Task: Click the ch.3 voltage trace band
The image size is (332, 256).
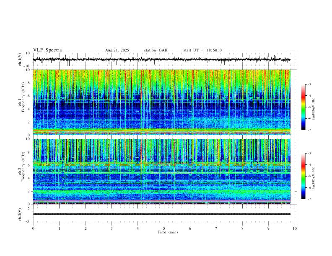Action: tap(161, 214)
